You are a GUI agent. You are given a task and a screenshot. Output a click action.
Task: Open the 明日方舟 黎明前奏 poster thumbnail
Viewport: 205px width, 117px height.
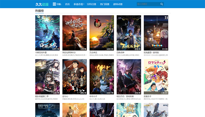click(129, 77)
